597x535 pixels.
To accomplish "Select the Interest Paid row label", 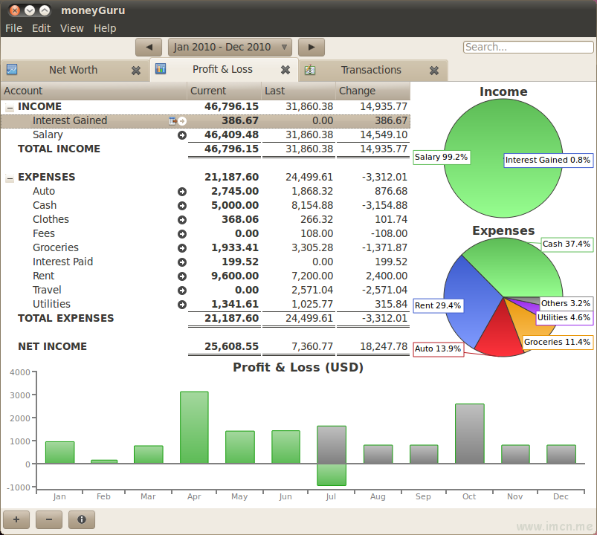I will [62, 262].
